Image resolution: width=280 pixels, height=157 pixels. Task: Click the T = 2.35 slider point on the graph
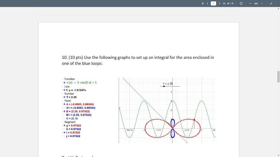pyautogui.click(x=164, y=86)
